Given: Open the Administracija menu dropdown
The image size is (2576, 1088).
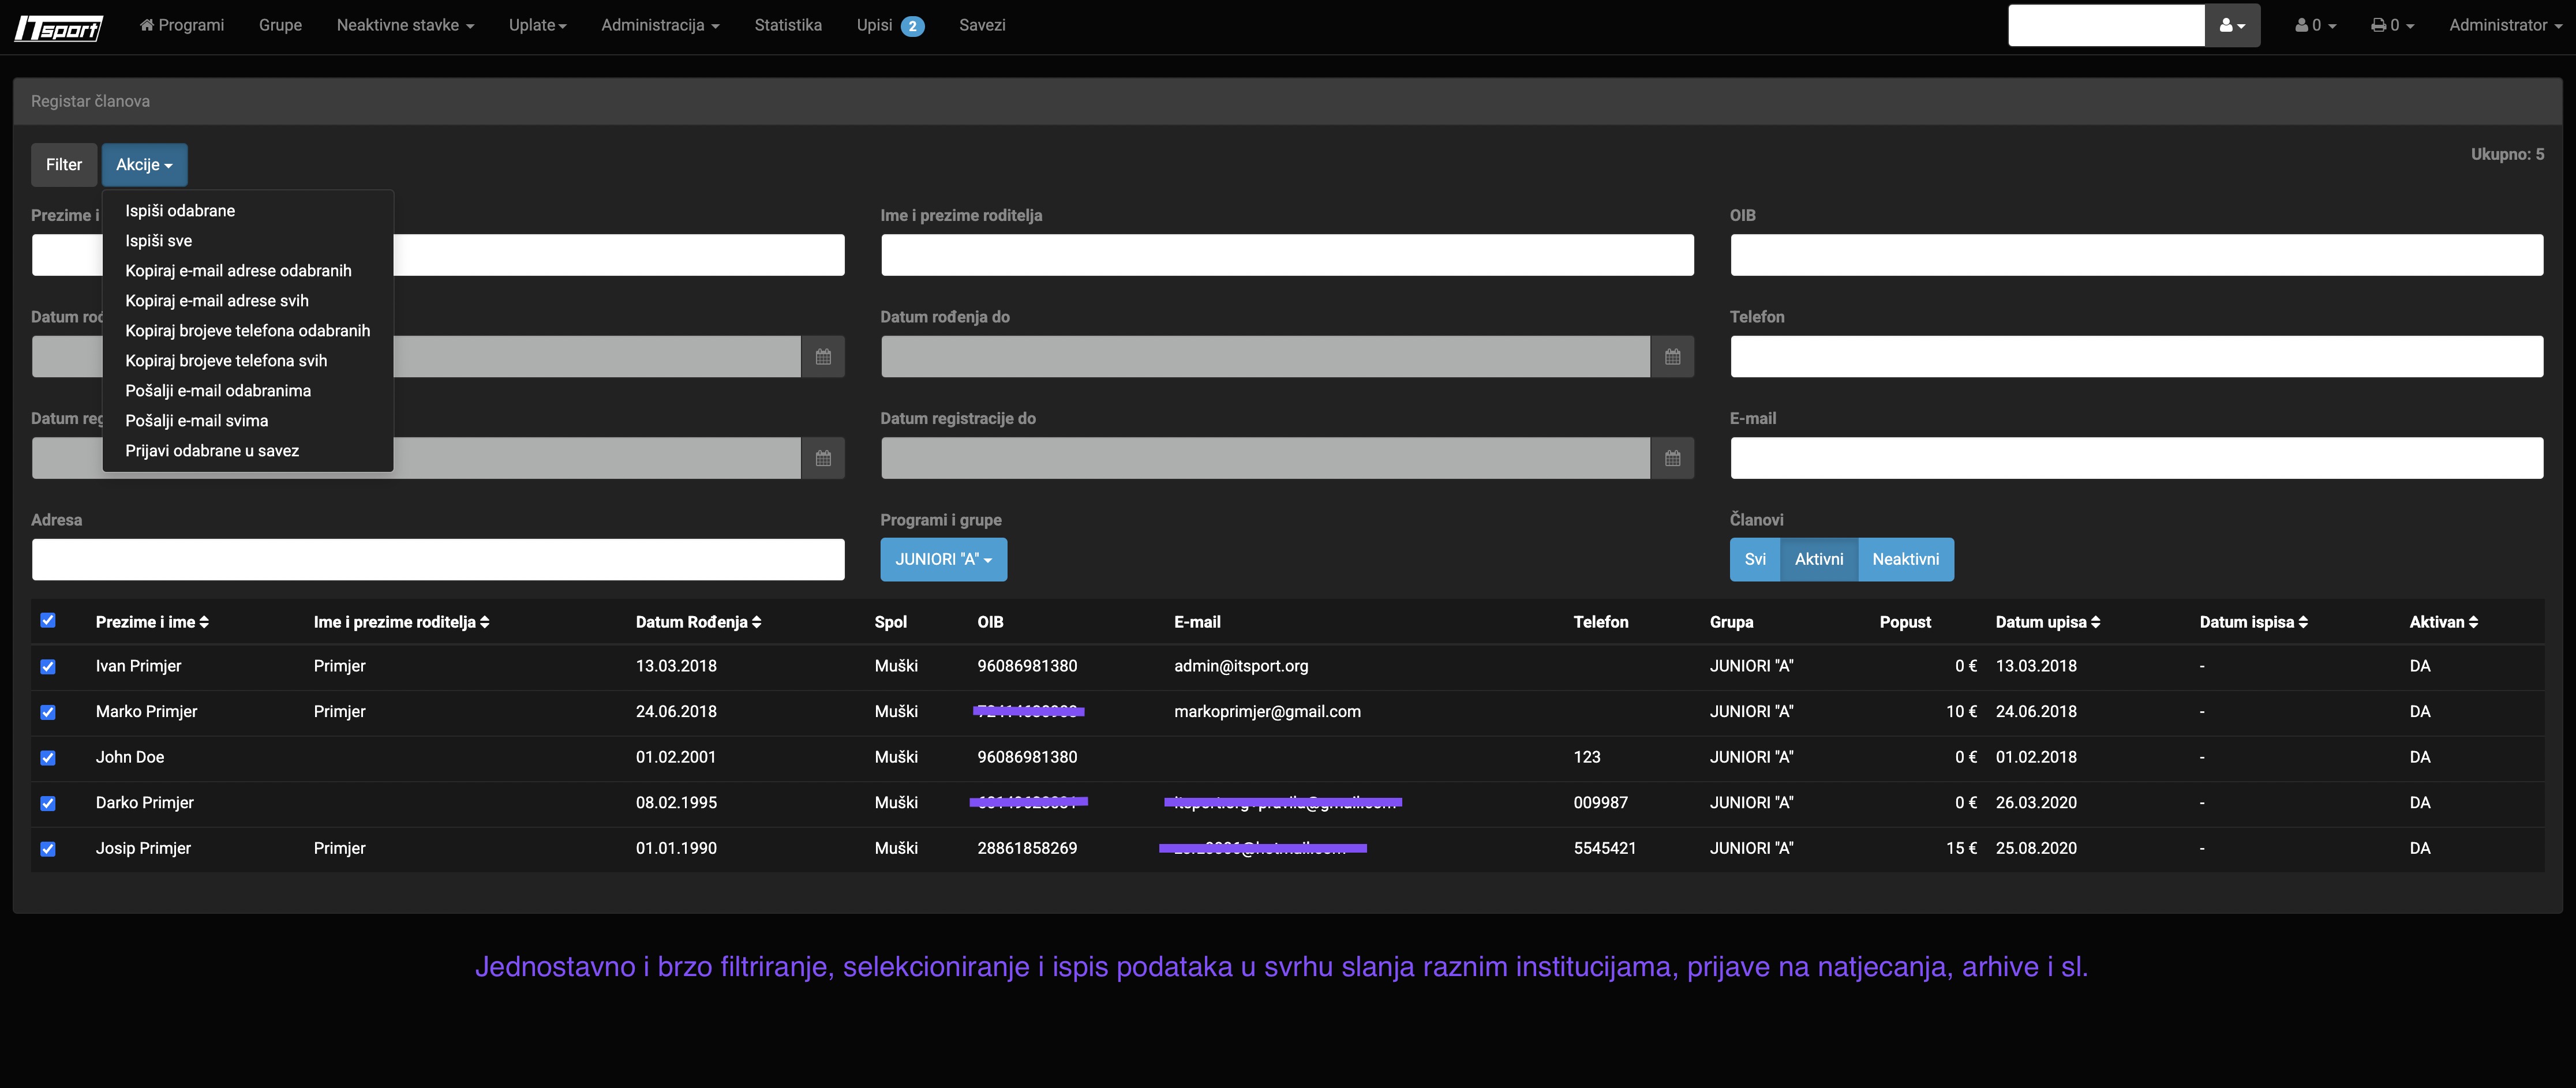Looking at the screenshot, I should click(660, 26).
